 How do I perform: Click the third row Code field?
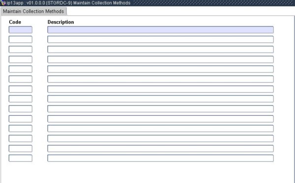(21, 50)
